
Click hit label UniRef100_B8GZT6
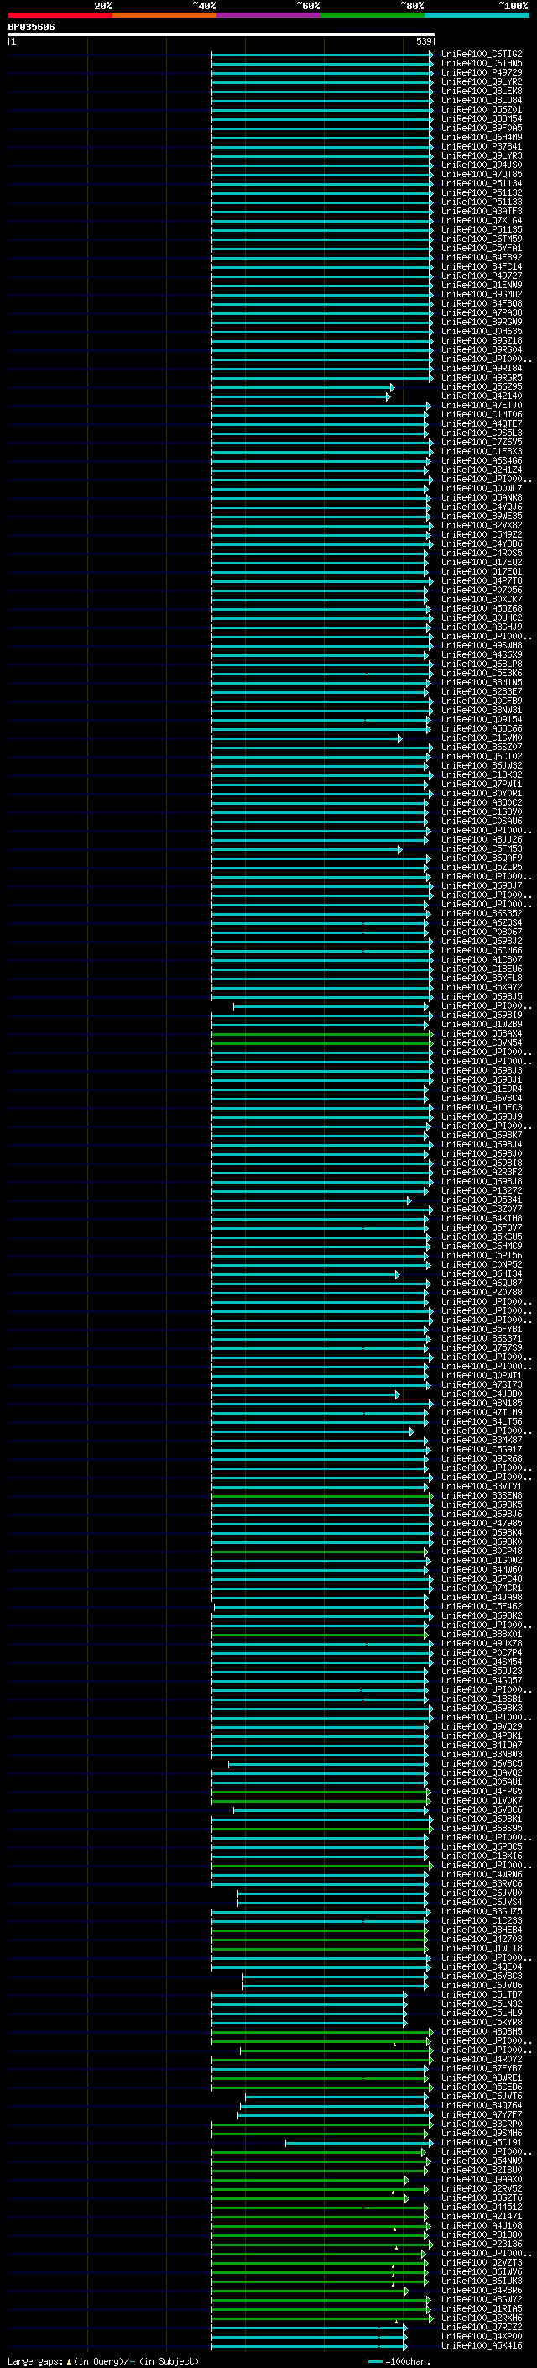pos(482,2198)
